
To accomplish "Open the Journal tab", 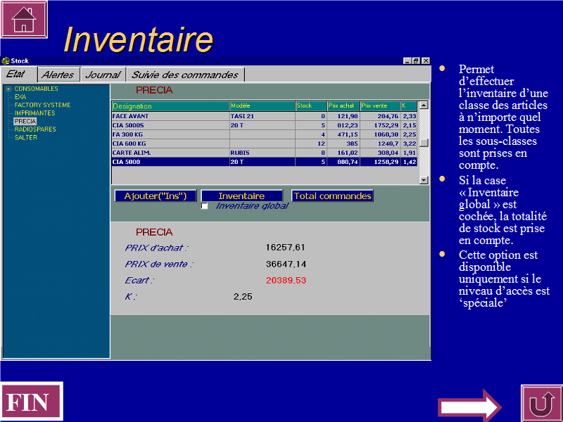I will point(103,75).
